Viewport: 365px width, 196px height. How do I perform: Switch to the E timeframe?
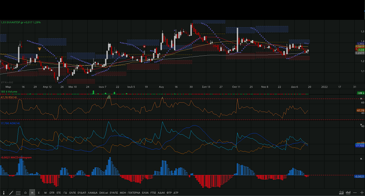coord(39,193)
